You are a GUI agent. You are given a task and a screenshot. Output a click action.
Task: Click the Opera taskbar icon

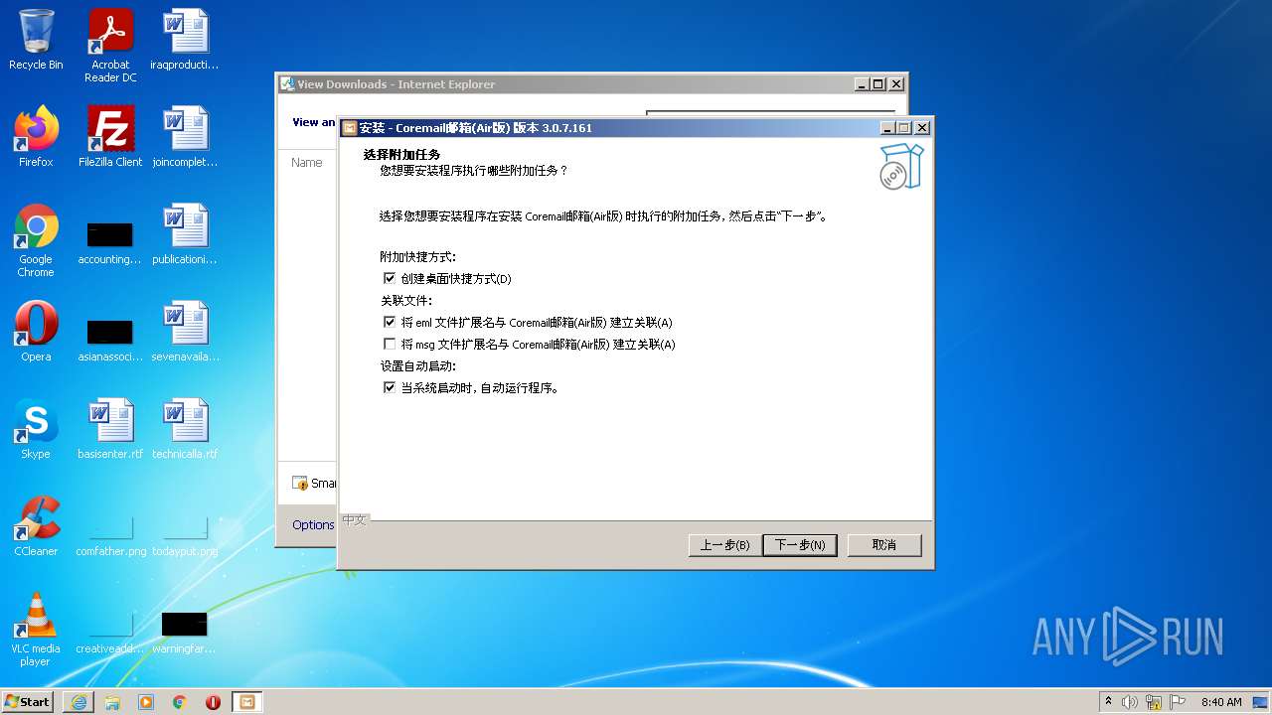click(213, 702)
